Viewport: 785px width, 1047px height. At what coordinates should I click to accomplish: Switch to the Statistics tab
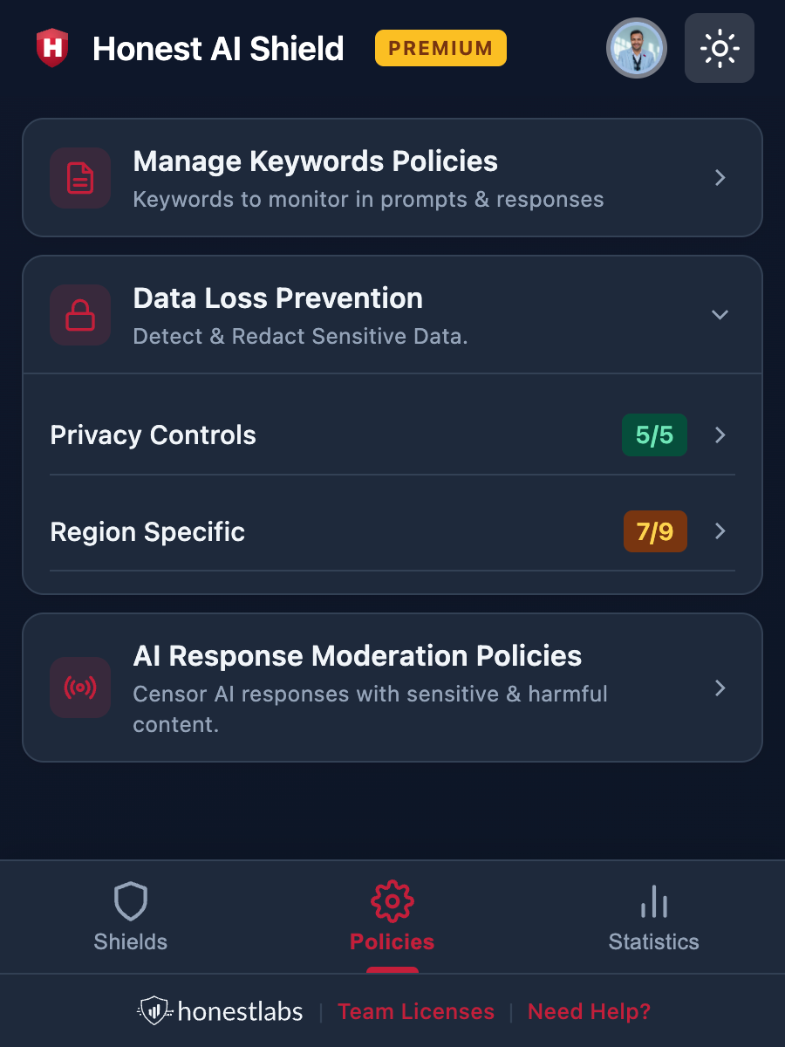653,917
